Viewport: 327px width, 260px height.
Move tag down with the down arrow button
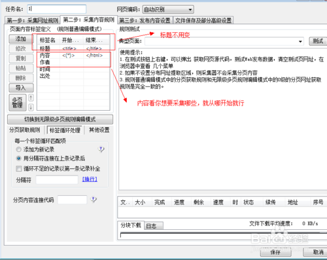point(31,107)
